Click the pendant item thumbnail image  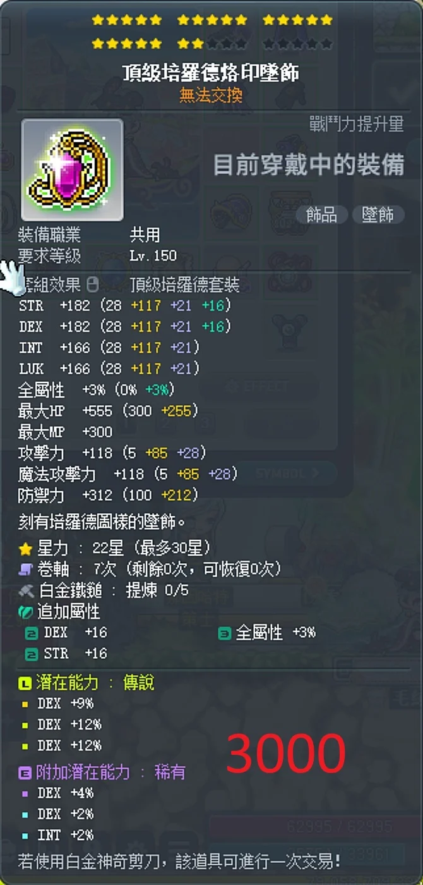(73, 169)
